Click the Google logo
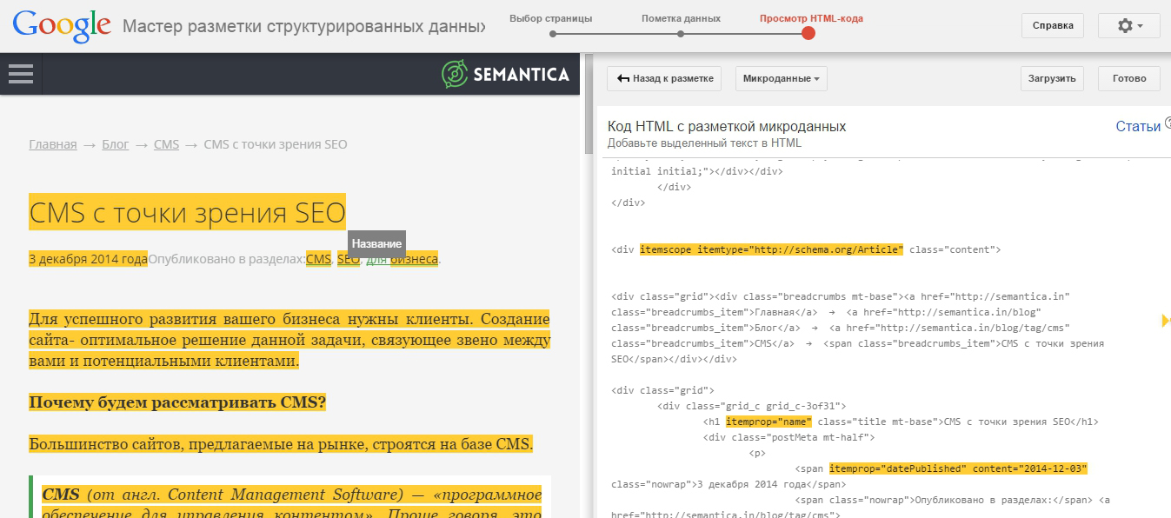 [62, 26]
